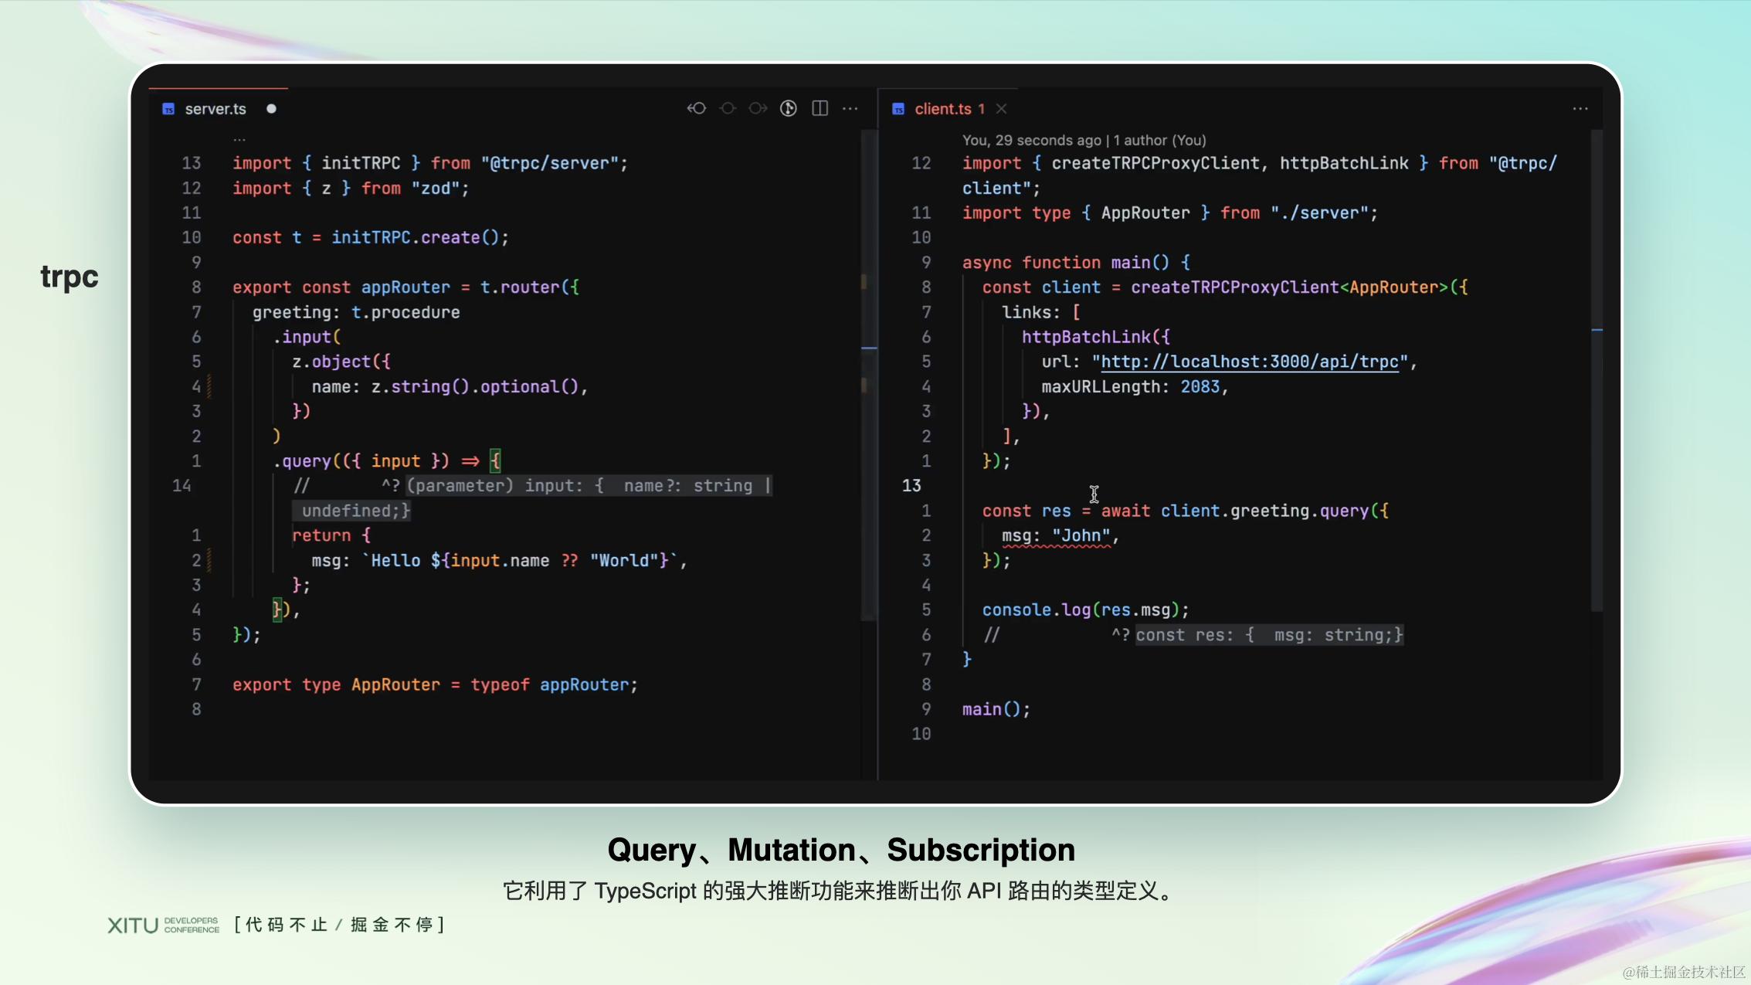
Task: Click the server.ts minimap scrollbar
Action: (869, 371)
